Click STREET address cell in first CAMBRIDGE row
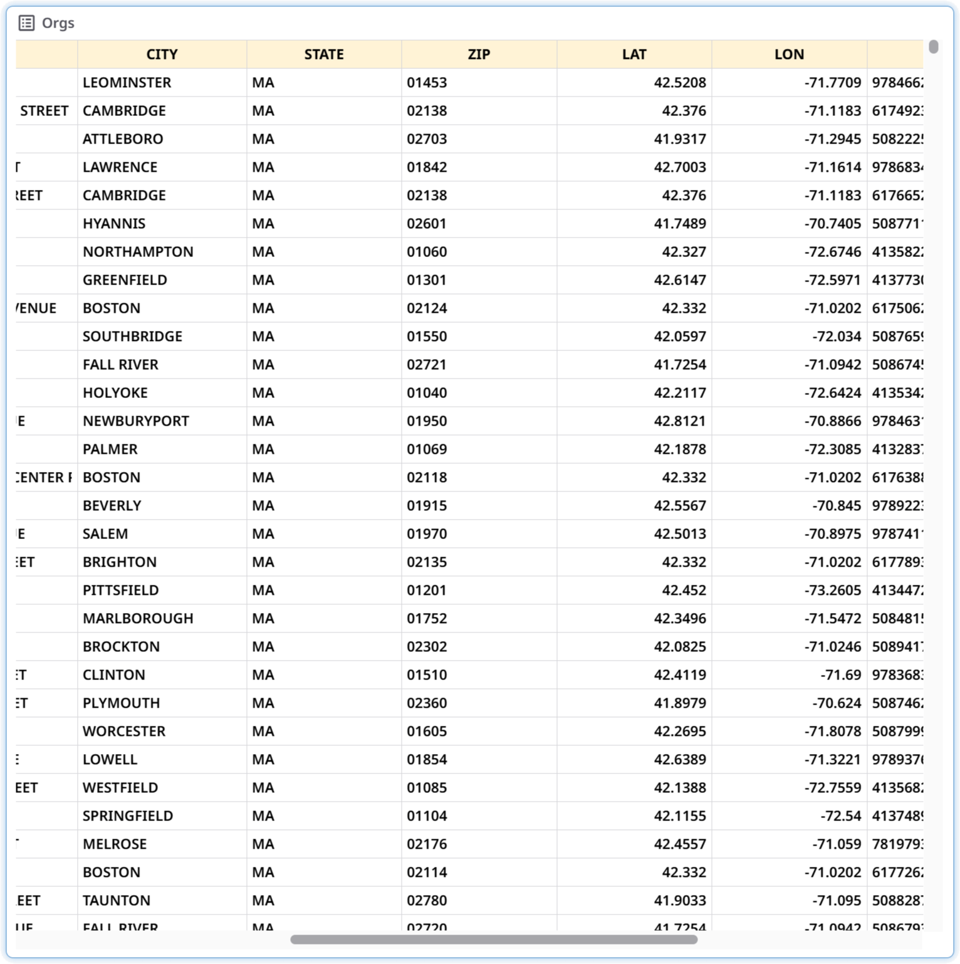 pyautogui.click(x=46, y=111)
